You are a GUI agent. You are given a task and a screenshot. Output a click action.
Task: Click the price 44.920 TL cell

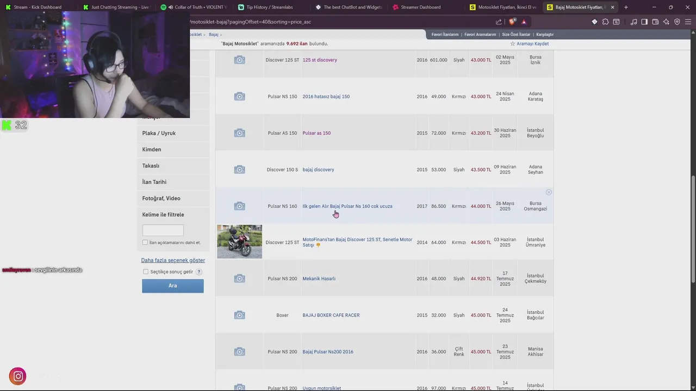481,279
